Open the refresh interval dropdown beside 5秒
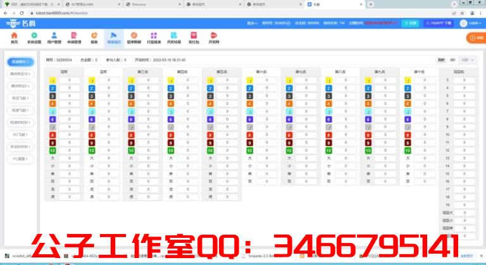This screenshot has height=265, width=486. tap(468, 60)
